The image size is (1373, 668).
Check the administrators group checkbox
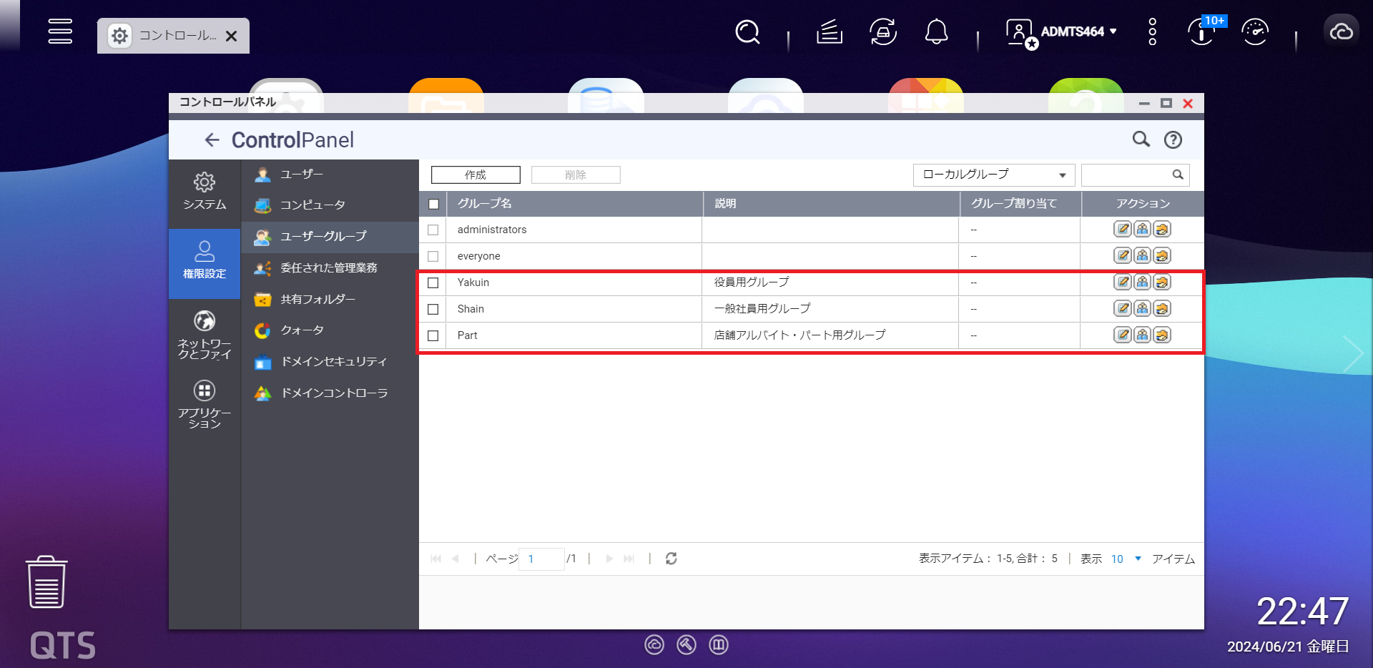click(433, 230)
